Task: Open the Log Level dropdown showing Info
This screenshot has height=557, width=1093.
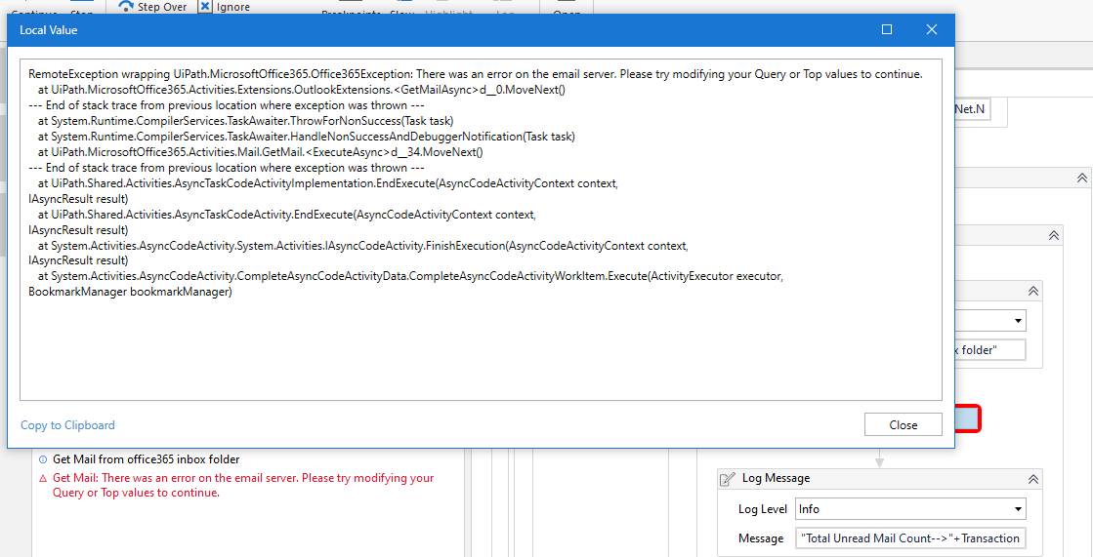Action: (x=910, y=509)
